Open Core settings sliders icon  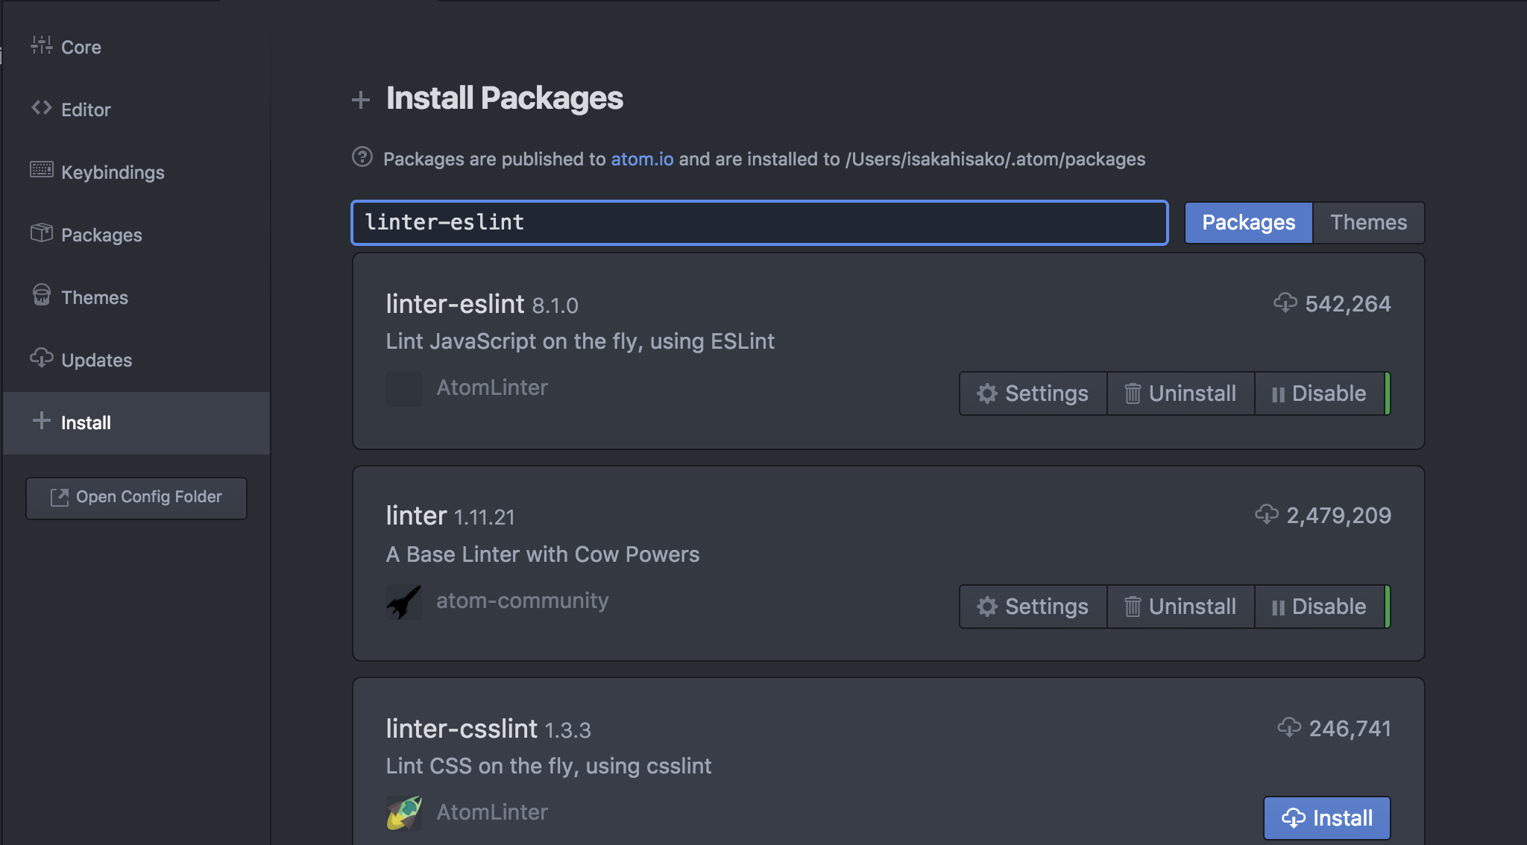pyautogui.click(x=41, y=45)
